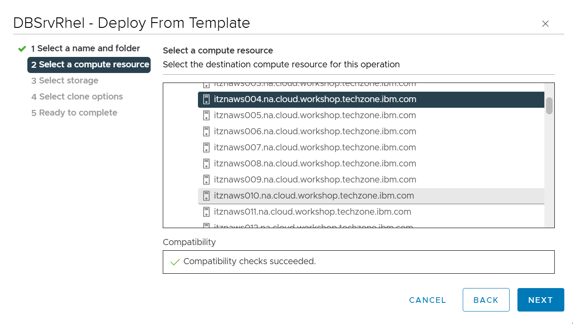The width and height of the screenshot is (573, 325).
Task: Click the host list scrollbar thumb
Action: (549, 106)
